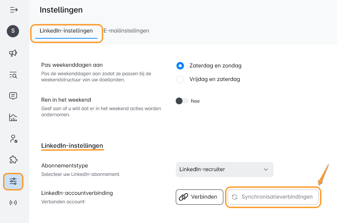Image resolution: width=337 pixels, height=223 pixels.
Task: Expand the sidebar with the arrow menu icon
Action: [14, 10]
